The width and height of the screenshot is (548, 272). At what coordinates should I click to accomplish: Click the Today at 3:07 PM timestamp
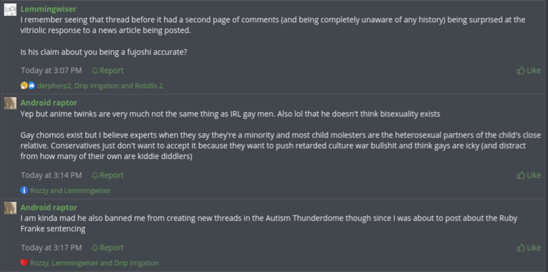pos(51,70)
